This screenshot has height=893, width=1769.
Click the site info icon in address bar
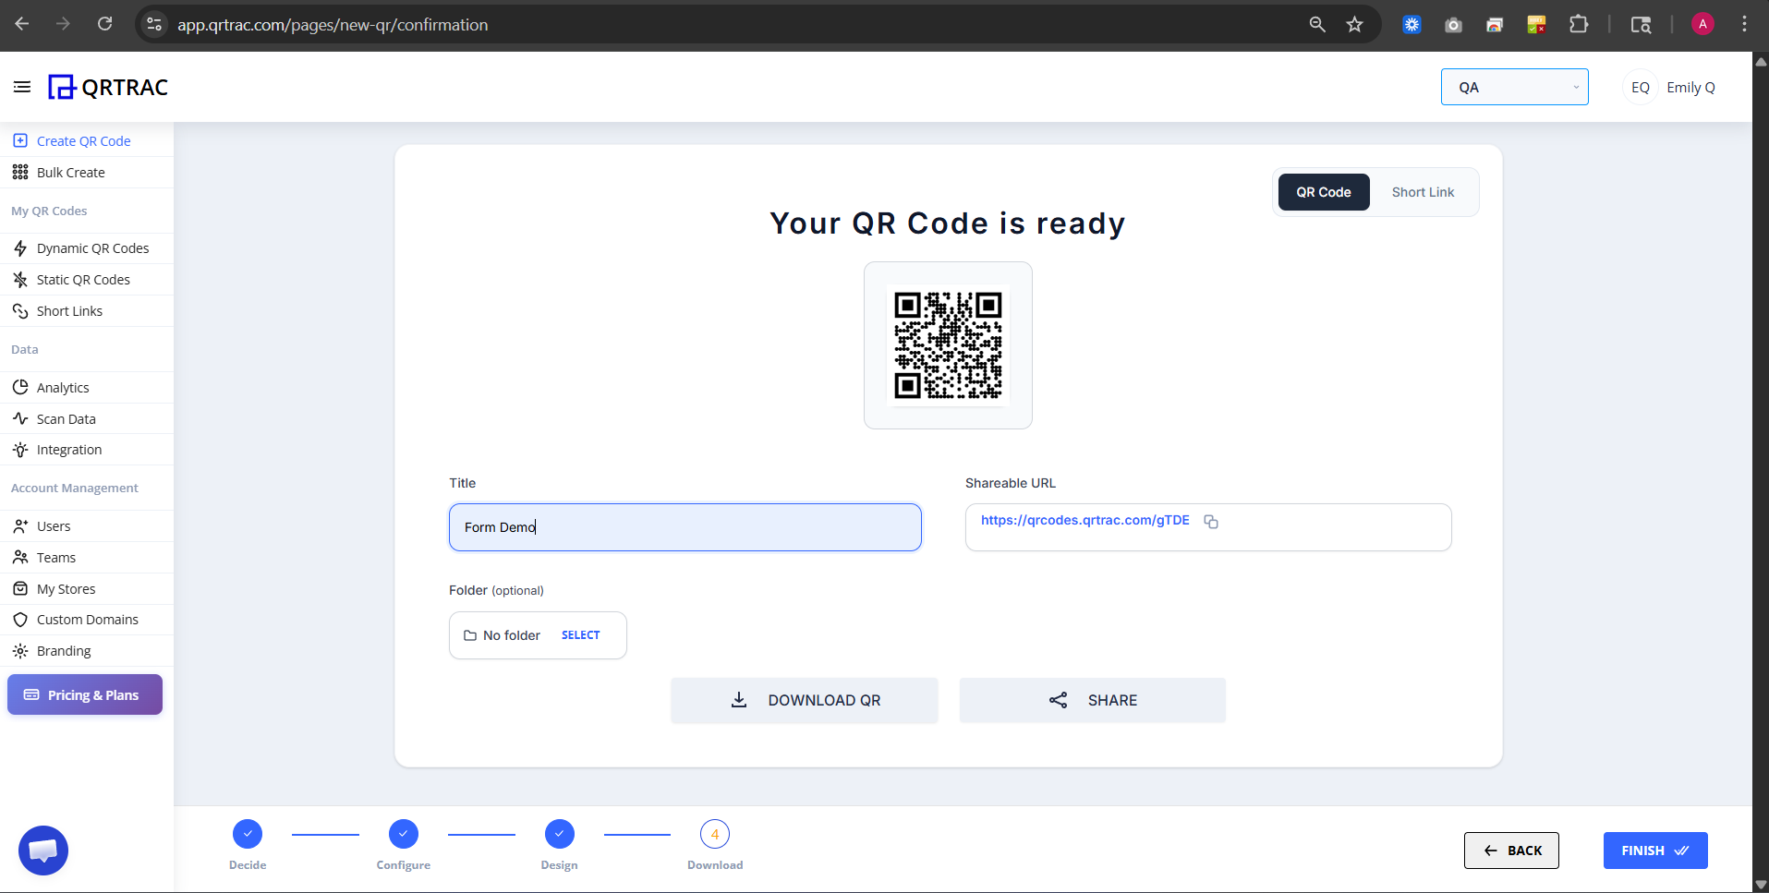(154, 25)
